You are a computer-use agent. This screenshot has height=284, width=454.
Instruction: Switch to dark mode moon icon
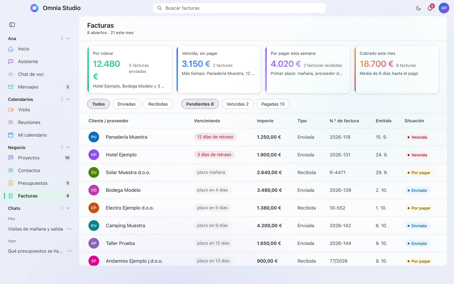(418, 8)
